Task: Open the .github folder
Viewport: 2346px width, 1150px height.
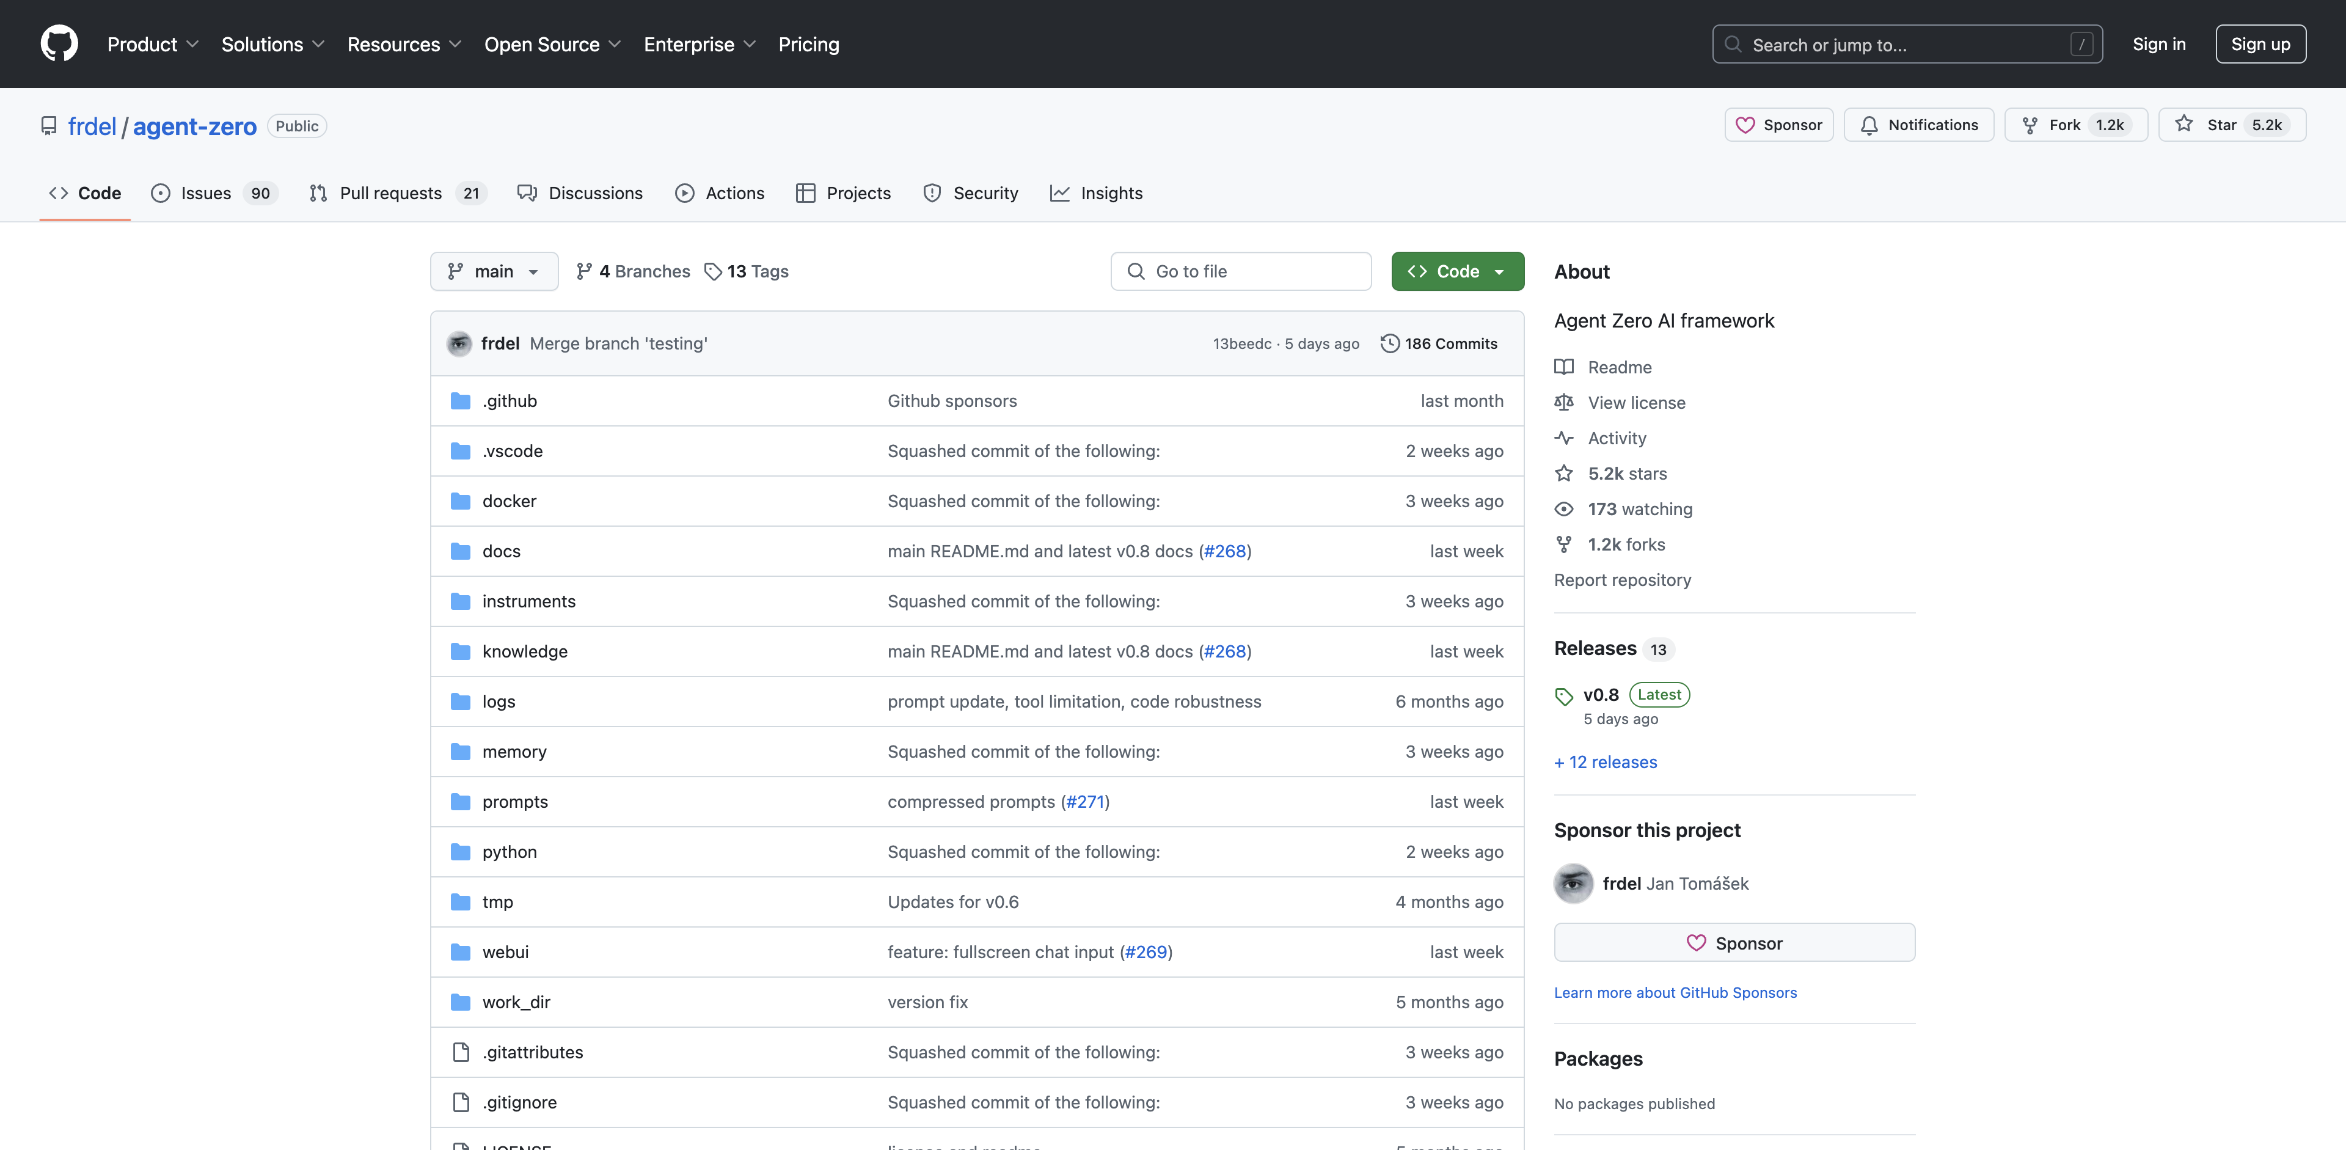Action: [510, 401]
